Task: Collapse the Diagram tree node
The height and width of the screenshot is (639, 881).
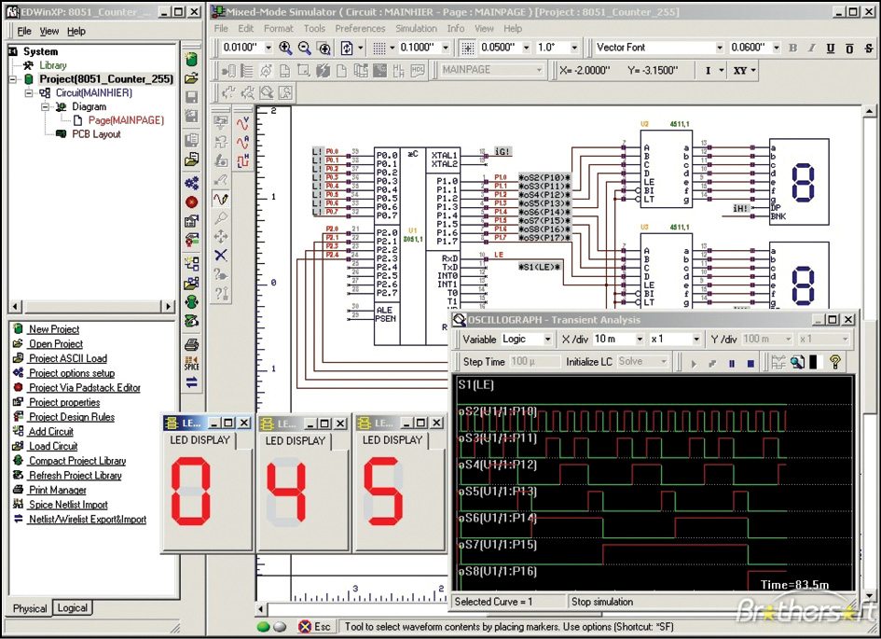Action: click(45, 106)
